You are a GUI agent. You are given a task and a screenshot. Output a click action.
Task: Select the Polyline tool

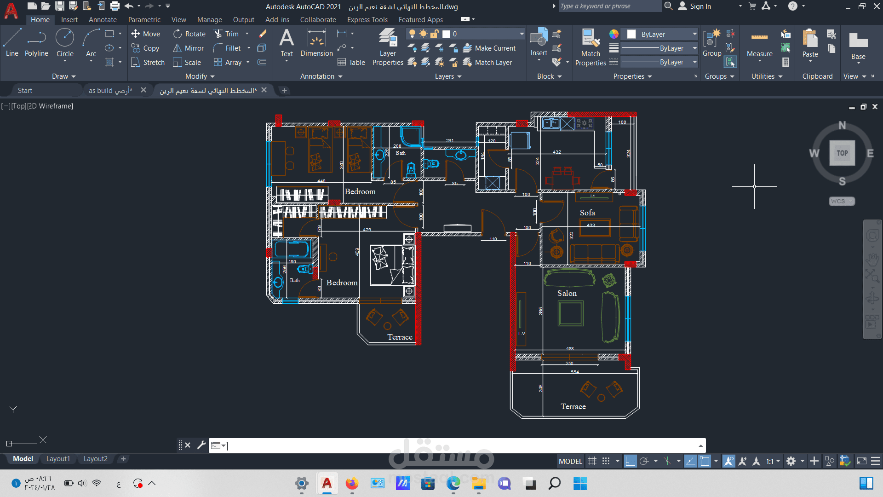tap(36, 42)
